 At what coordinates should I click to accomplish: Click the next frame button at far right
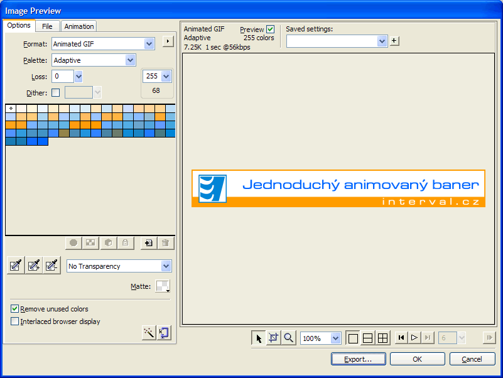point(489,338)
